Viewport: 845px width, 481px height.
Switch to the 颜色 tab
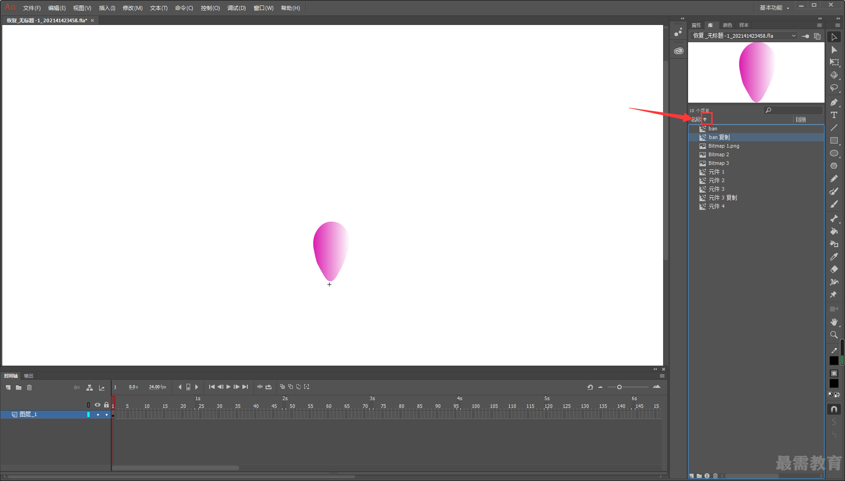(x=728, y=25)
